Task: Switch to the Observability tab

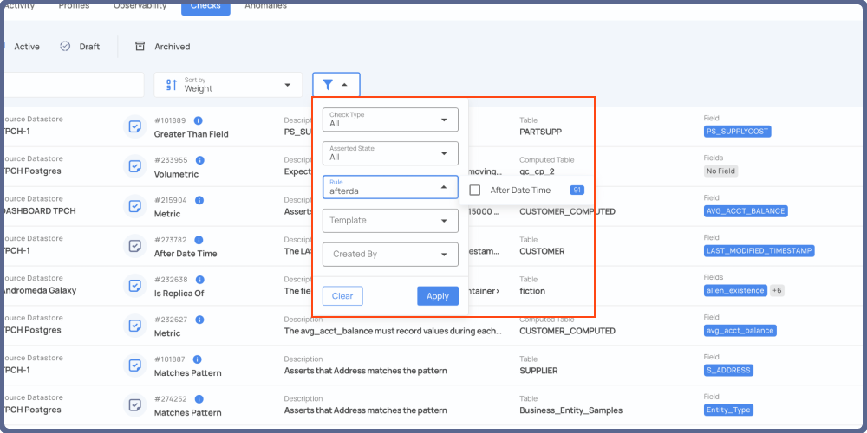Action: coord(142,6)
